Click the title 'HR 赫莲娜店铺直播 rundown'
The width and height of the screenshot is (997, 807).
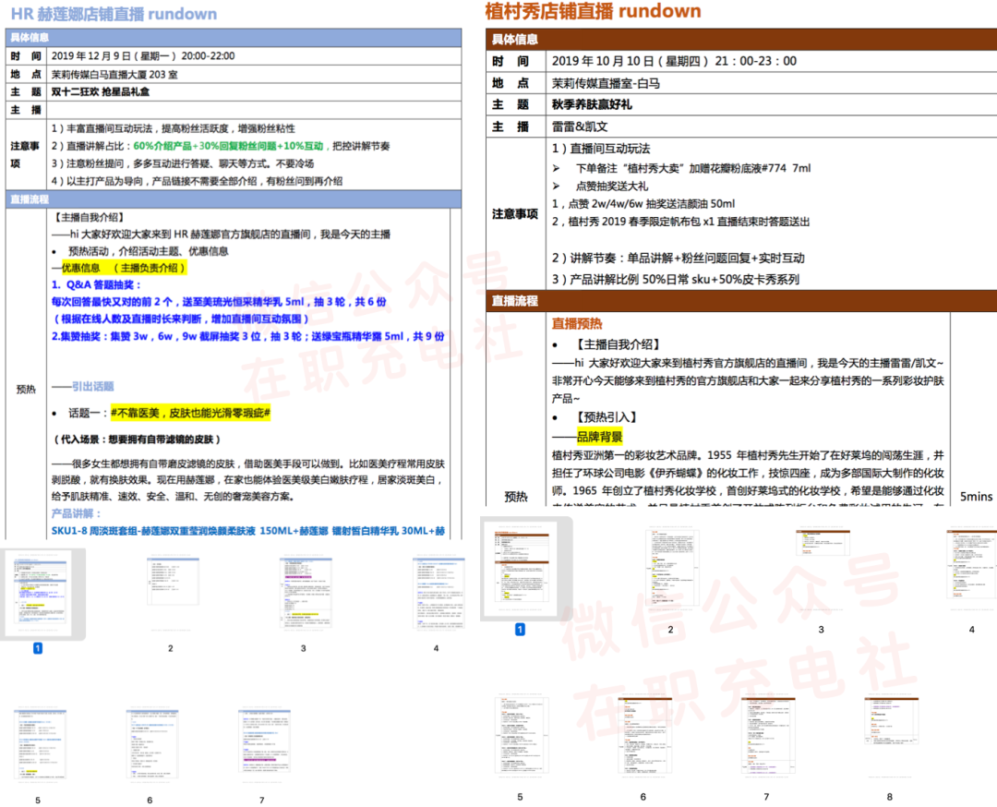point(114,14)
